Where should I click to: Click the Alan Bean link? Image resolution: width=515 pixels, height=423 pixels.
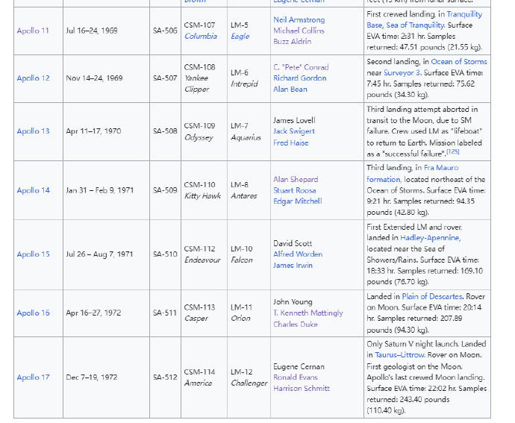tap(290, 90)
